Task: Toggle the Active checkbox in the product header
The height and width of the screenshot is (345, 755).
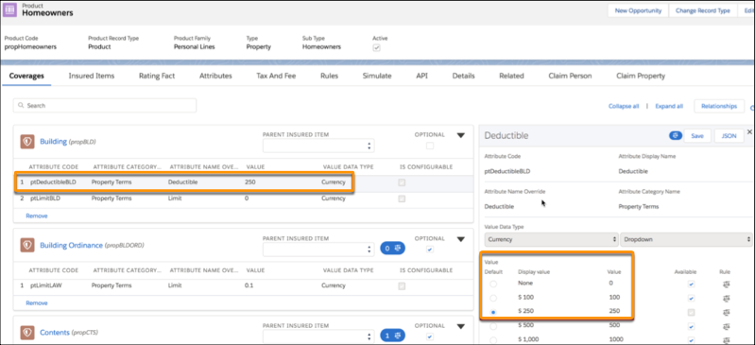Action: tap(376, 47)
